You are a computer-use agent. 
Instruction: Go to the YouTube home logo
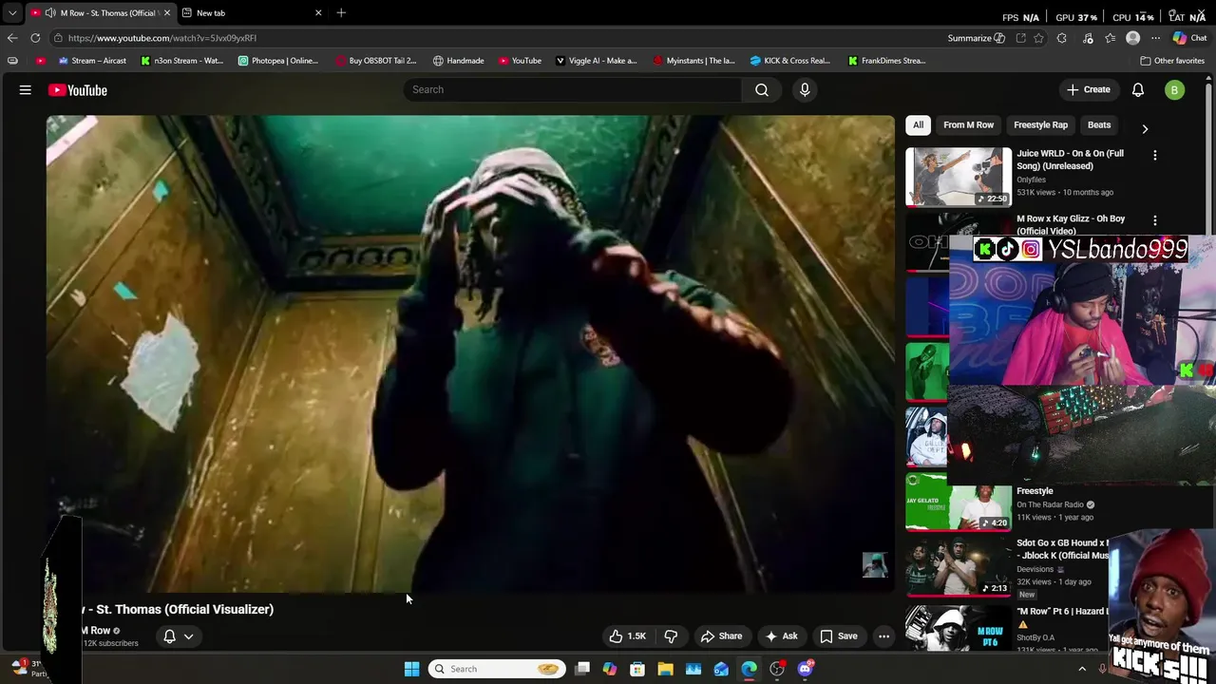click(x=78, y=90)
